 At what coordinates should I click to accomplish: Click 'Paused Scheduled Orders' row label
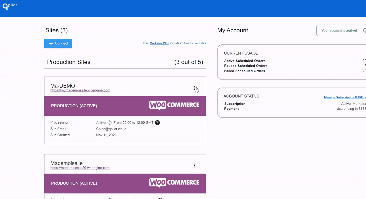point(246,66)
